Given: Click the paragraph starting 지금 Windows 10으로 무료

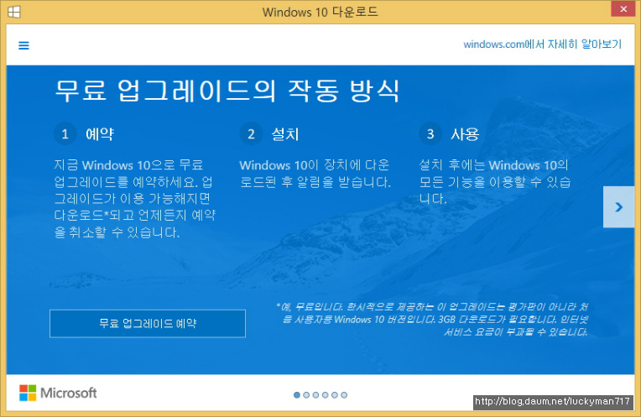Looking at the screenshot, I should (x=135, y=199).
